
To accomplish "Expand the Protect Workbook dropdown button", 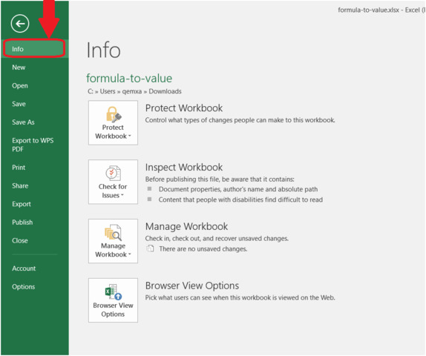I will [x=113, y=122].
